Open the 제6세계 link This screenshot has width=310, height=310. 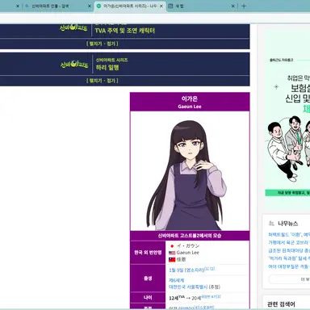coord(177,280)
